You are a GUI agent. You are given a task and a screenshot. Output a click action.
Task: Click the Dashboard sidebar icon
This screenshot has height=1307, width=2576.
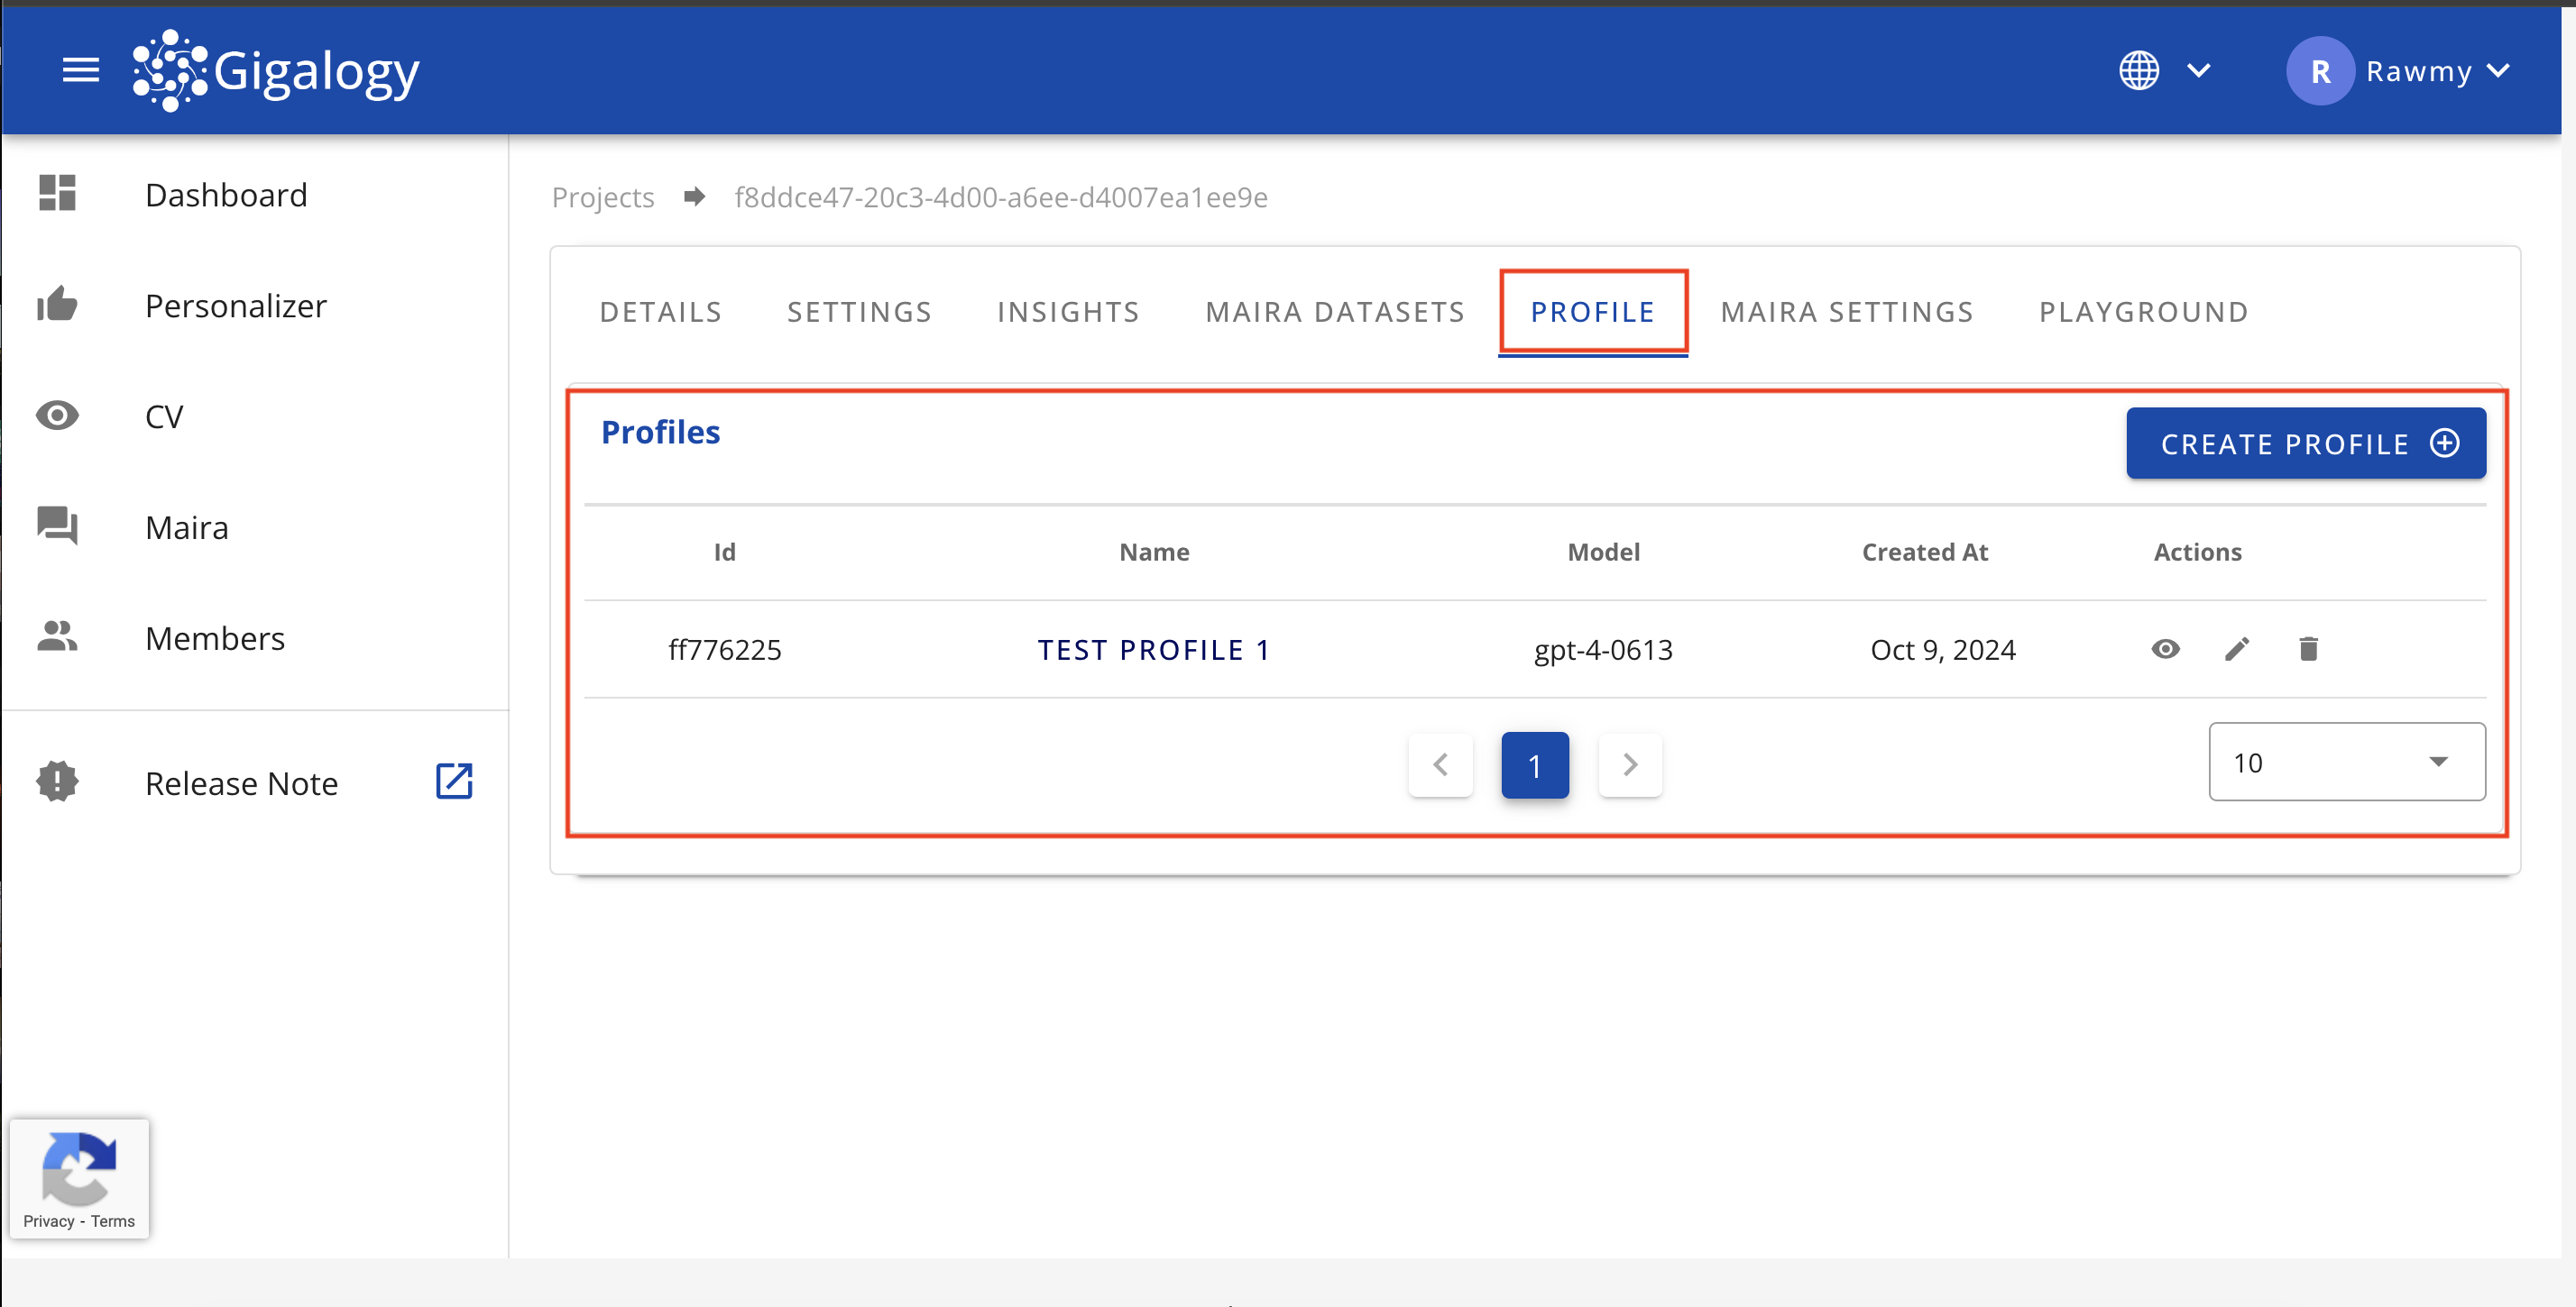tap(59, 194)
